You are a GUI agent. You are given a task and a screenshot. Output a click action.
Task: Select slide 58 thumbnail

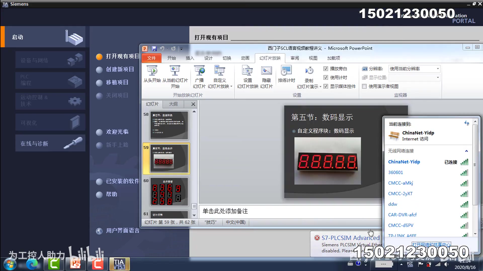tap(169, 125)
